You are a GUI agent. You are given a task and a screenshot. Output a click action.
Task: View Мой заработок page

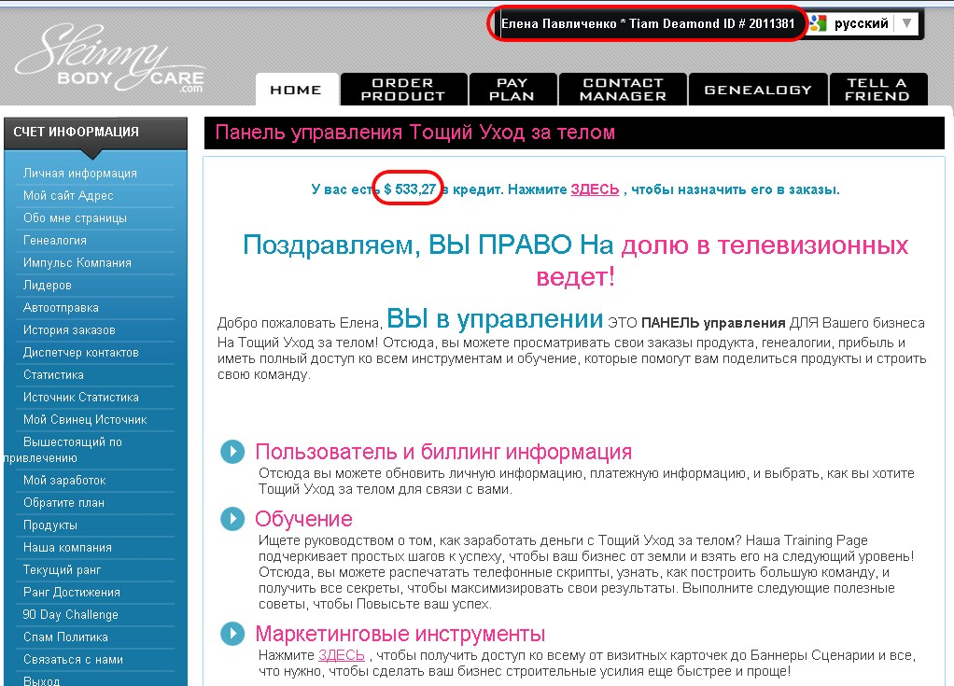[x=64, y=481]
